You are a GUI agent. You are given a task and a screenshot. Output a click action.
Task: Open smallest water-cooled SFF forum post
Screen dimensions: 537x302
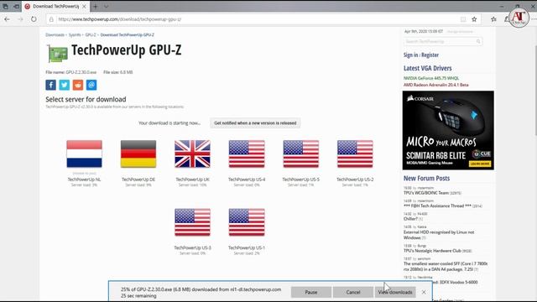tap(446, 267)
